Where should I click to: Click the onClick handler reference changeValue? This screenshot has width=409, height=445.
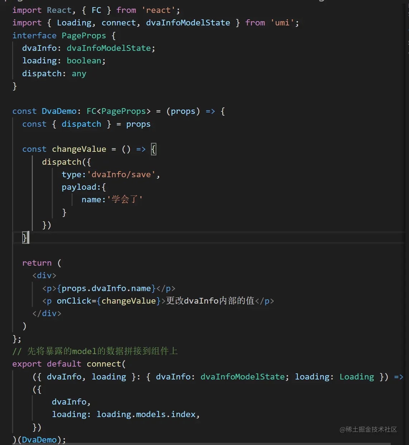coord(129,301)
